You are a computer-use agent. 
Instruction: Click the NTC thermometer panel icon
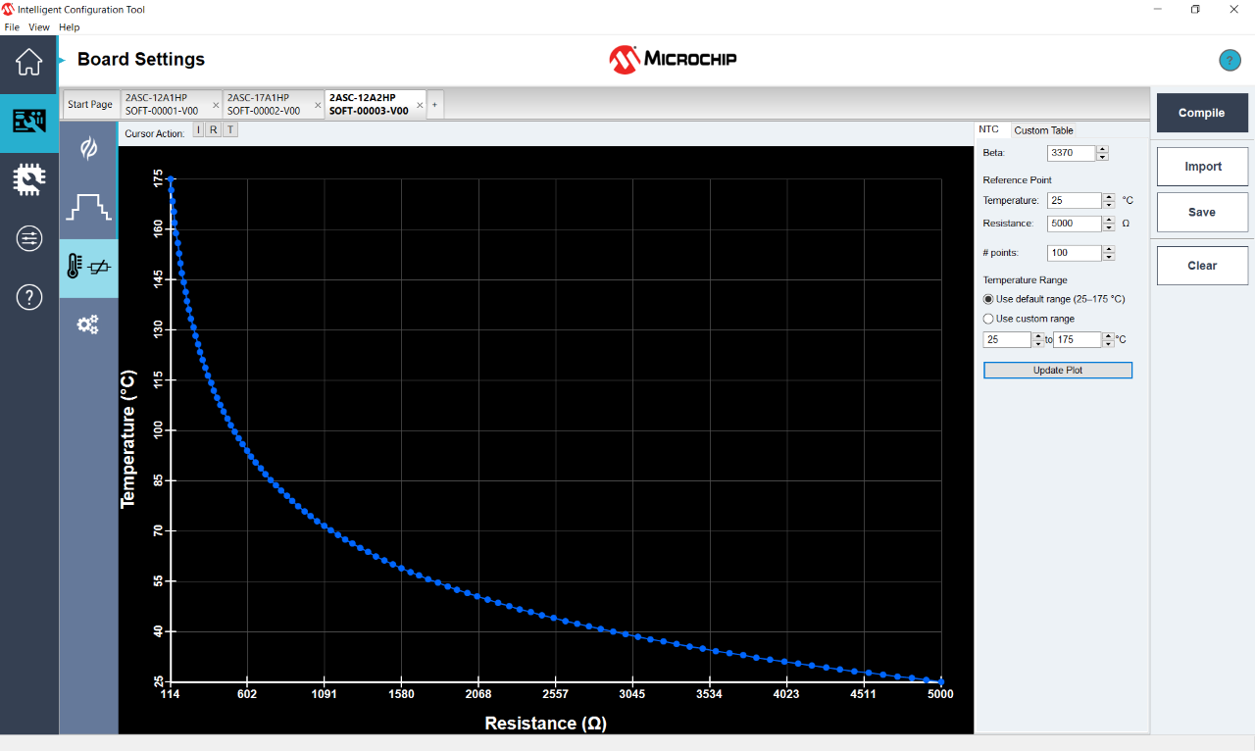pyautogui.click(x=88, y=268)
